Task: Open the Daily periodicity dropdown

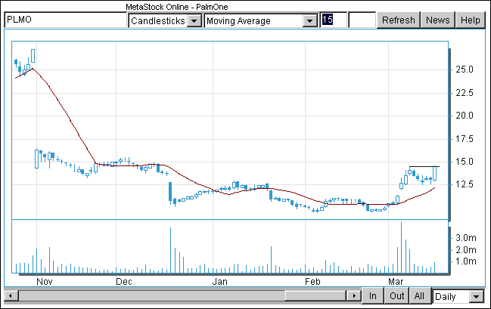Action: pos(458,296)
